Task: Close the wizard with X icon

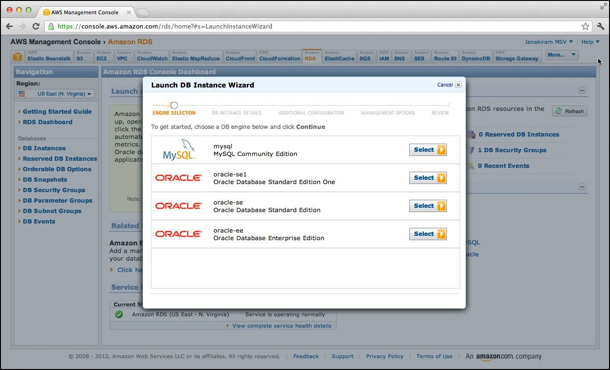Action: click(458, 85)
